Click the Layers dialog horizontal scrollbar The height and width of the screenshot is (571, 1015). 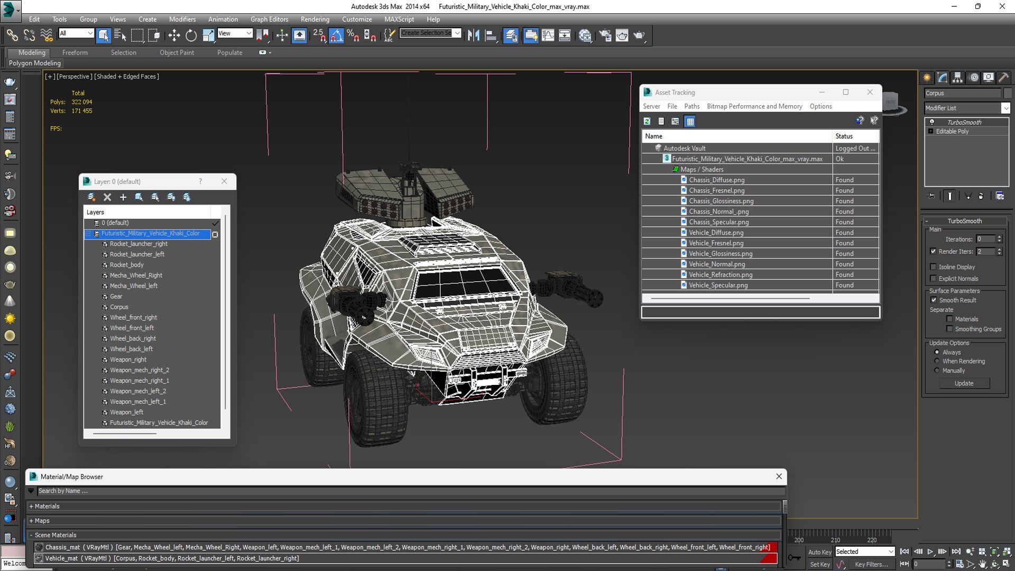pos(125,434)
